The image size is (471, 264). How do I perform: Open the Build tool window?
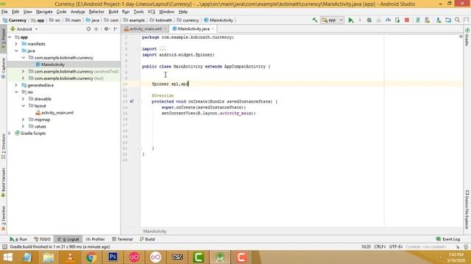(147, 239)
